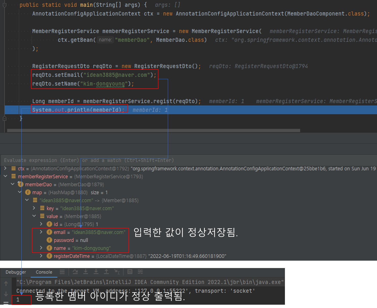
Task: Click the f icon beside registerDateTime
Action: click(x=49, y=256)
